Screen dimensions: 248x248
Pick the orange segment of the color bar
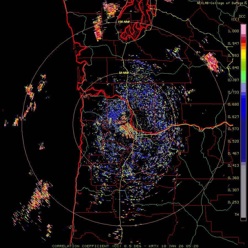pyautogui.click(x=243, y=48)
